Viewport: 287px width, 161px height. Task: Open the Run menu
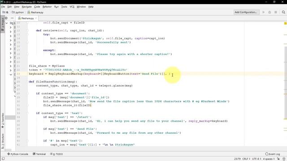click(x=57, y=7)
